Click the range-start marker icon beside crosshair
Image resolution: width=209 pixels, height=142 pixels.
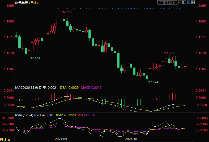[x=184, y=3]
